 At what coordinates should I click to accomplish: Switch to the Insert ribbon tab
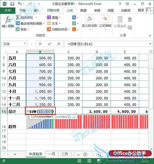pyautogui.click(x=36, y=10)
